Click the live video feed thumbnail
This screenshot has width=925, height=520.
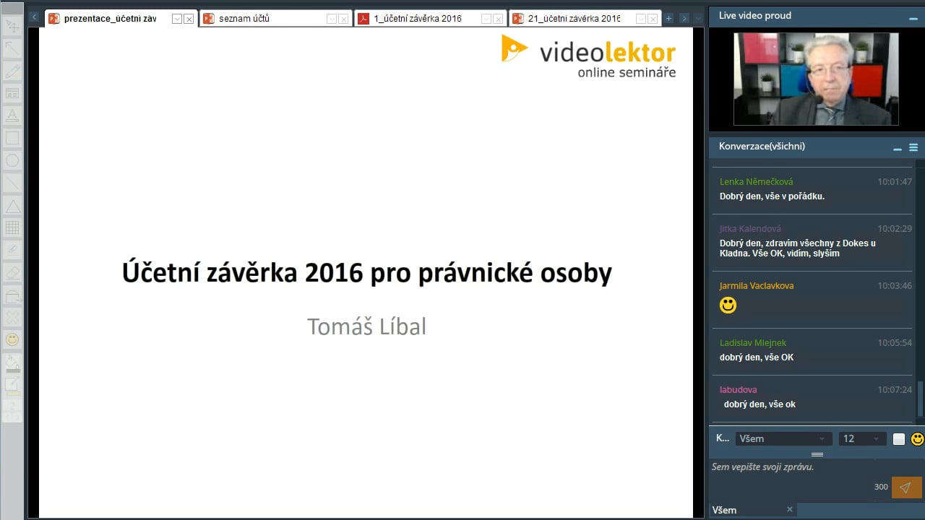click(x=816, y=79)
